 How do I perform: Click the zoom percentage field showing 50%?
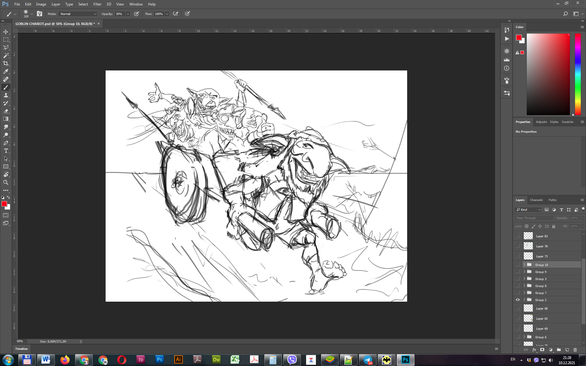click(x=20, y=341)
